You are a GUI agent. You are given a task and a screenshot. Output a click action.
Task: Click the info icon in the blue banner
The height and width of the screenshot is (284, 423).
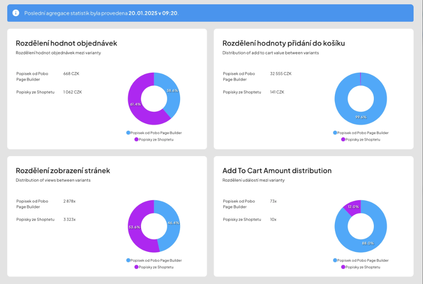tap(16, 13)
